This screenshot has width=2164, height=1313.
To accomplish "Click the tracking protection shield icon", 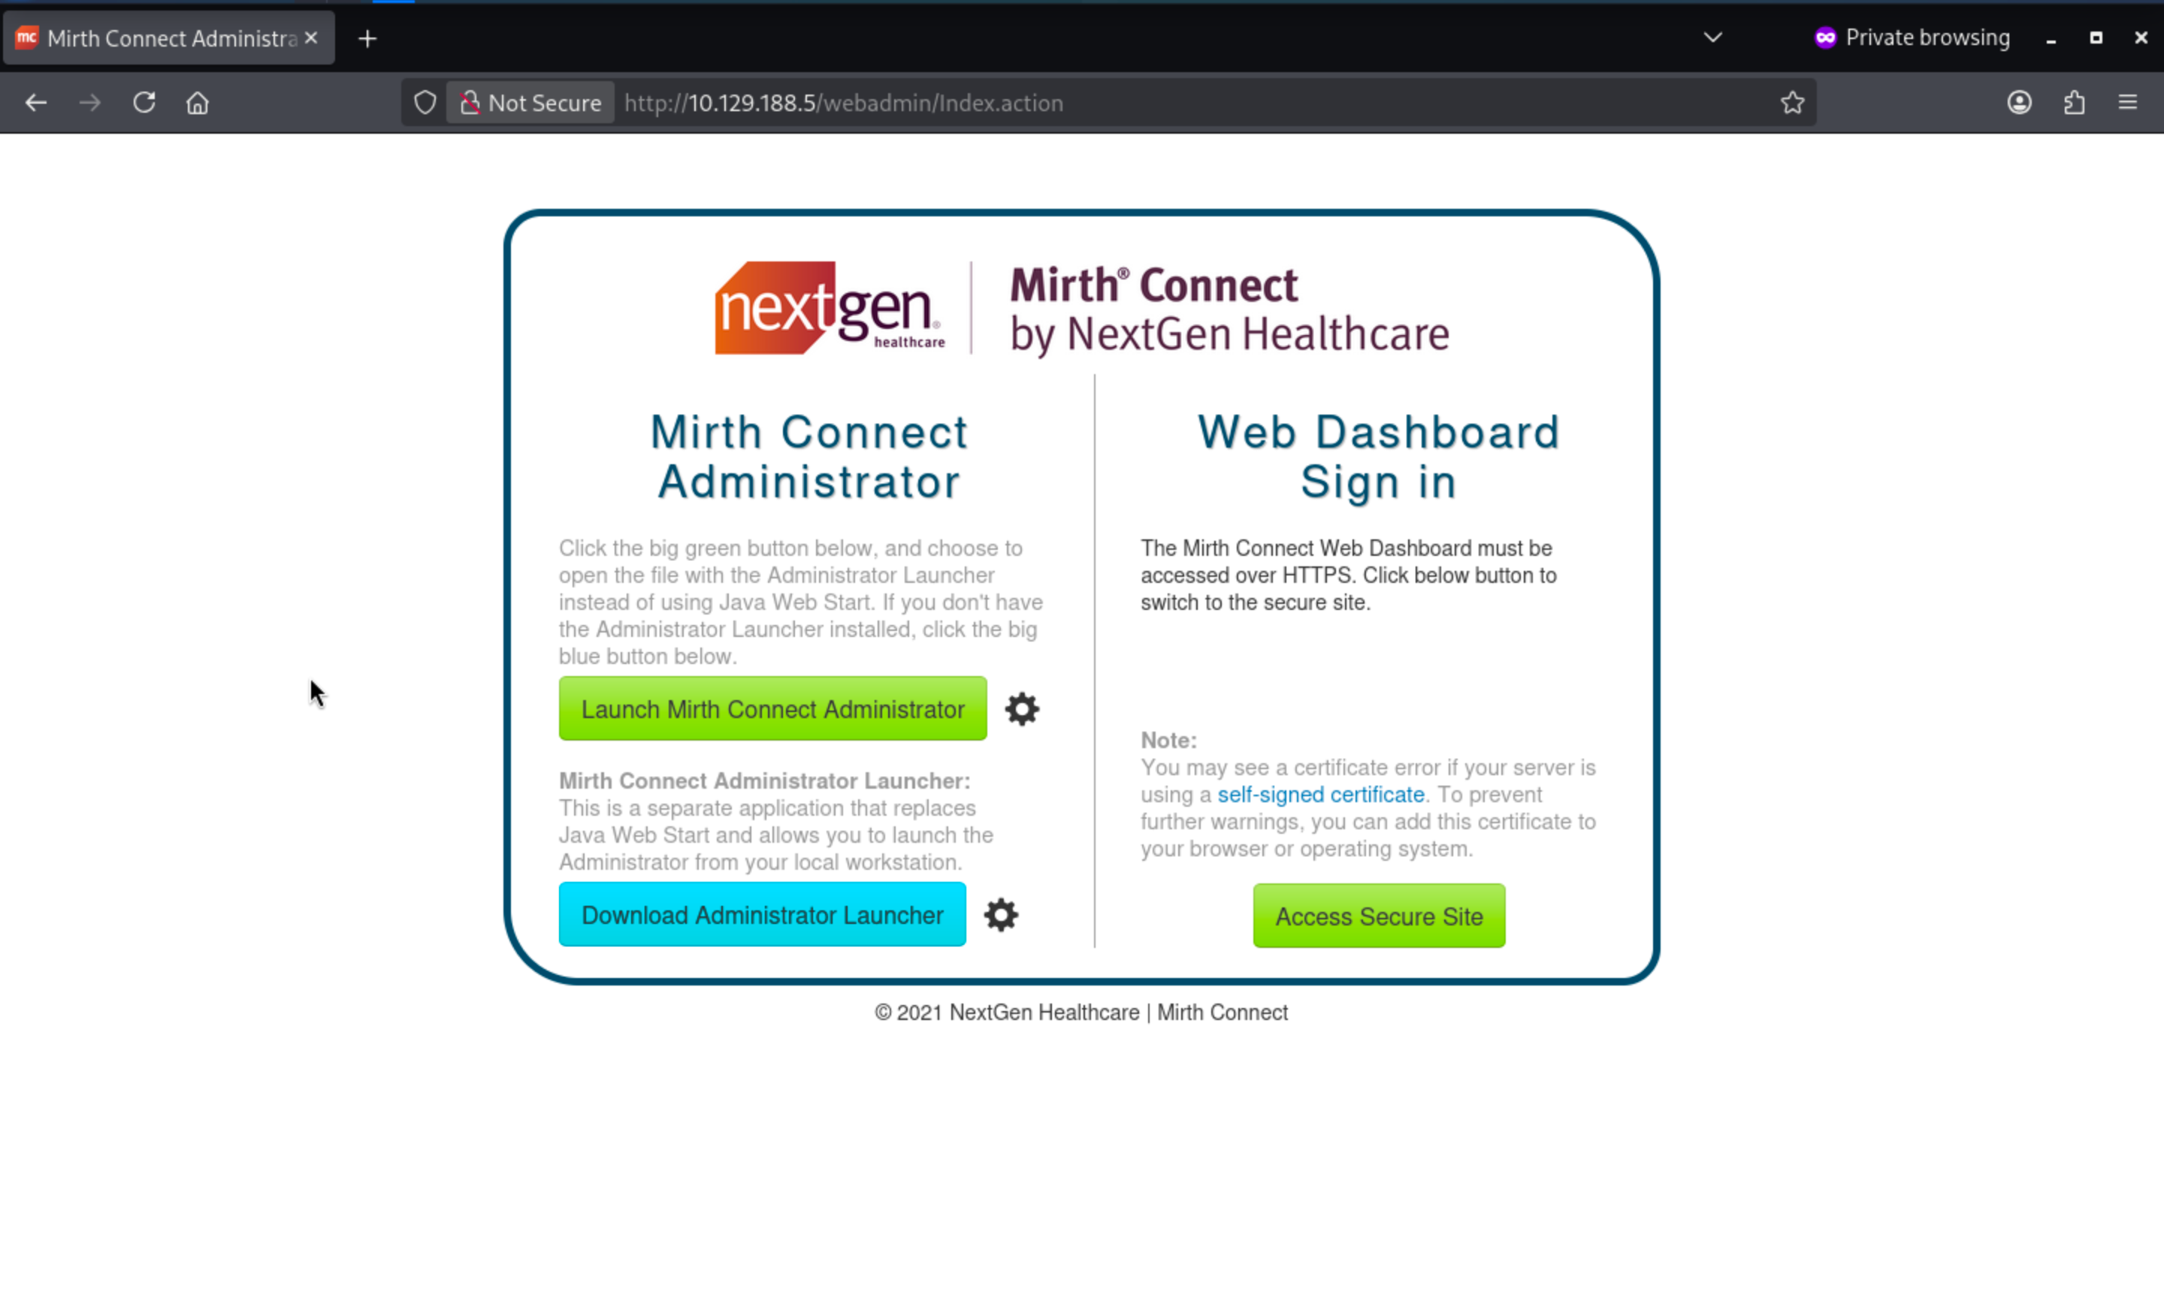I will click(425, 103).
